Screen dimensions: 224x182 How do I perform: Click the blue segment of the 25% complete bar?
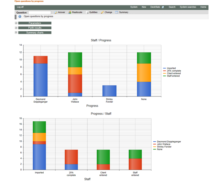click(x=71, y=167)
